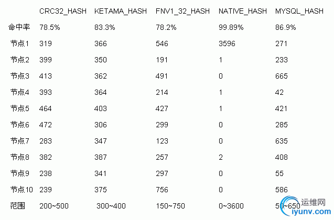334x220 pixels.
Task: Click the 节点1 row label
Action: pyautogui.click(x=19, y=43)
